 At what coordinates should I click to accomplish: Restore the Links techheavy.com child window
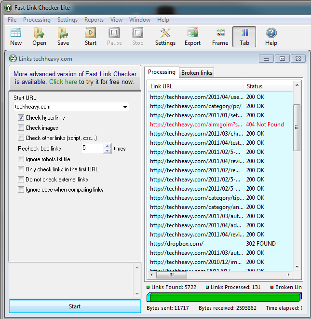click(282, 59)
